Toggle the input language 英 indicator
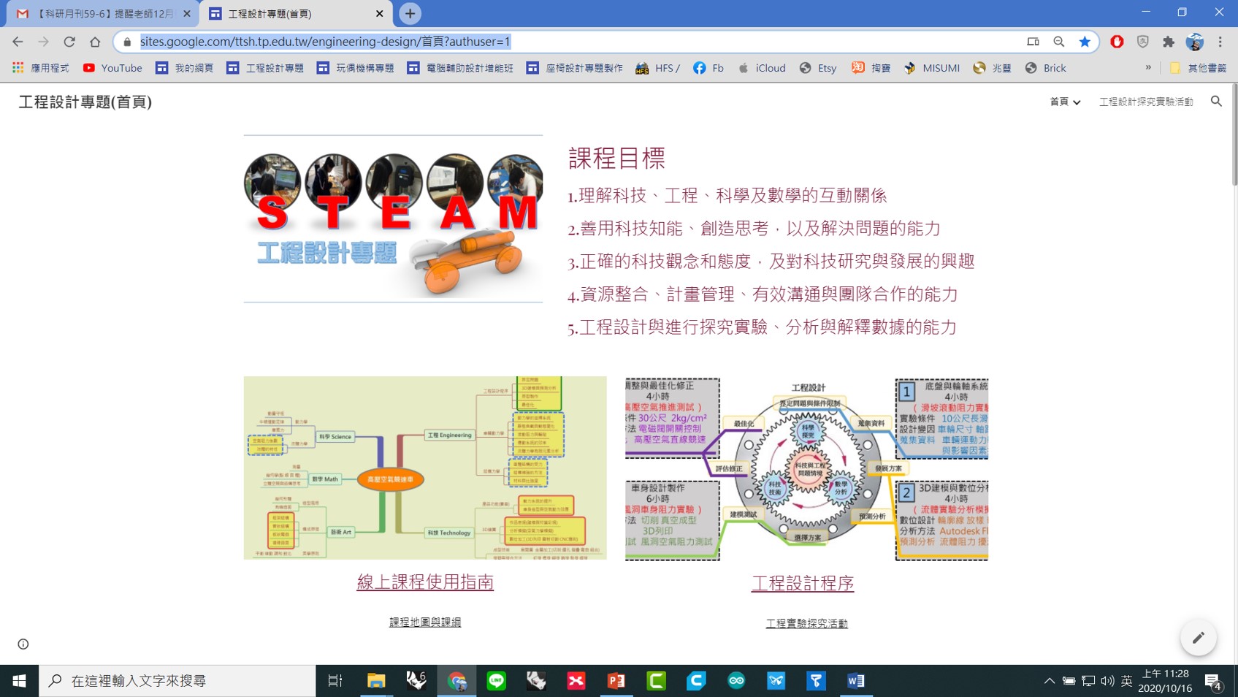The image size is (1238, 697). click(1126, 680)
